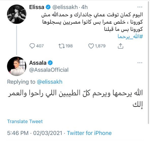
Task: Open Elissa's profile picture
Action: [17, 14]
